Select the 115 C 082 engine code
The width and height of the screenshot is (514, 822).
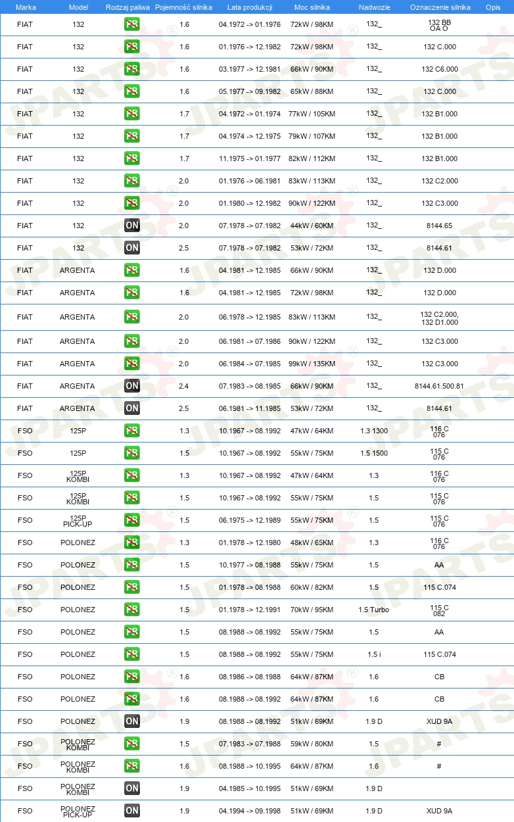click(x=439, y=610)
